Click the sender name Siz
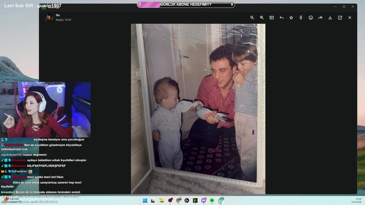365x205 pixels. click(x=58, y=15)
